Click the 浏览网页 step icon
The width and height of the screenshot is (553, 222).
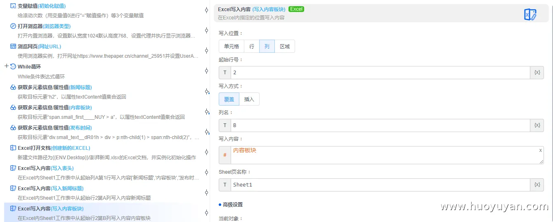point(13,46)
